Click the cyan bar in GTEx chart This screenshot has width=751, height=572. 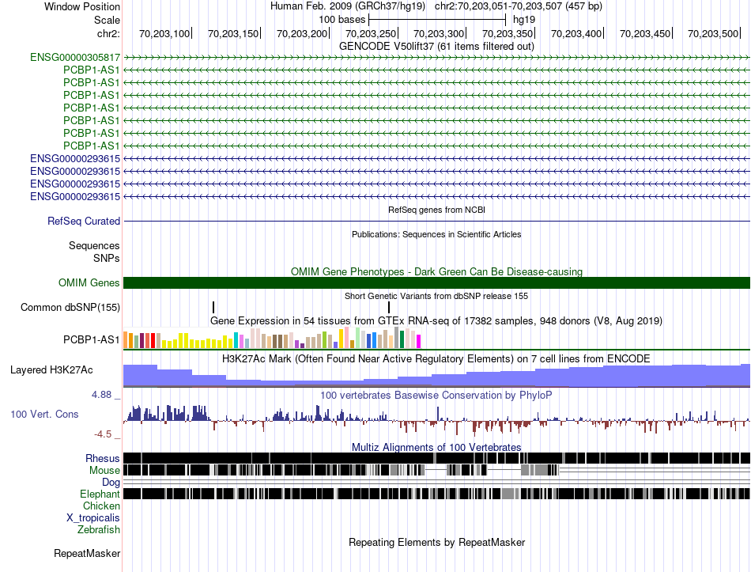(236, 340)
